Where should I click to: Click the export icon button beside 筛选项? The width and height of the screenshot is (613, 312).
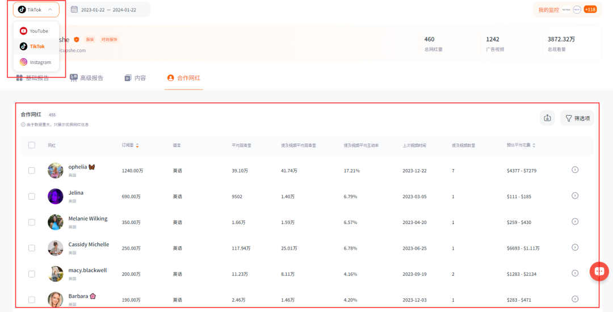pyautogui.click(x=547, y=118)
